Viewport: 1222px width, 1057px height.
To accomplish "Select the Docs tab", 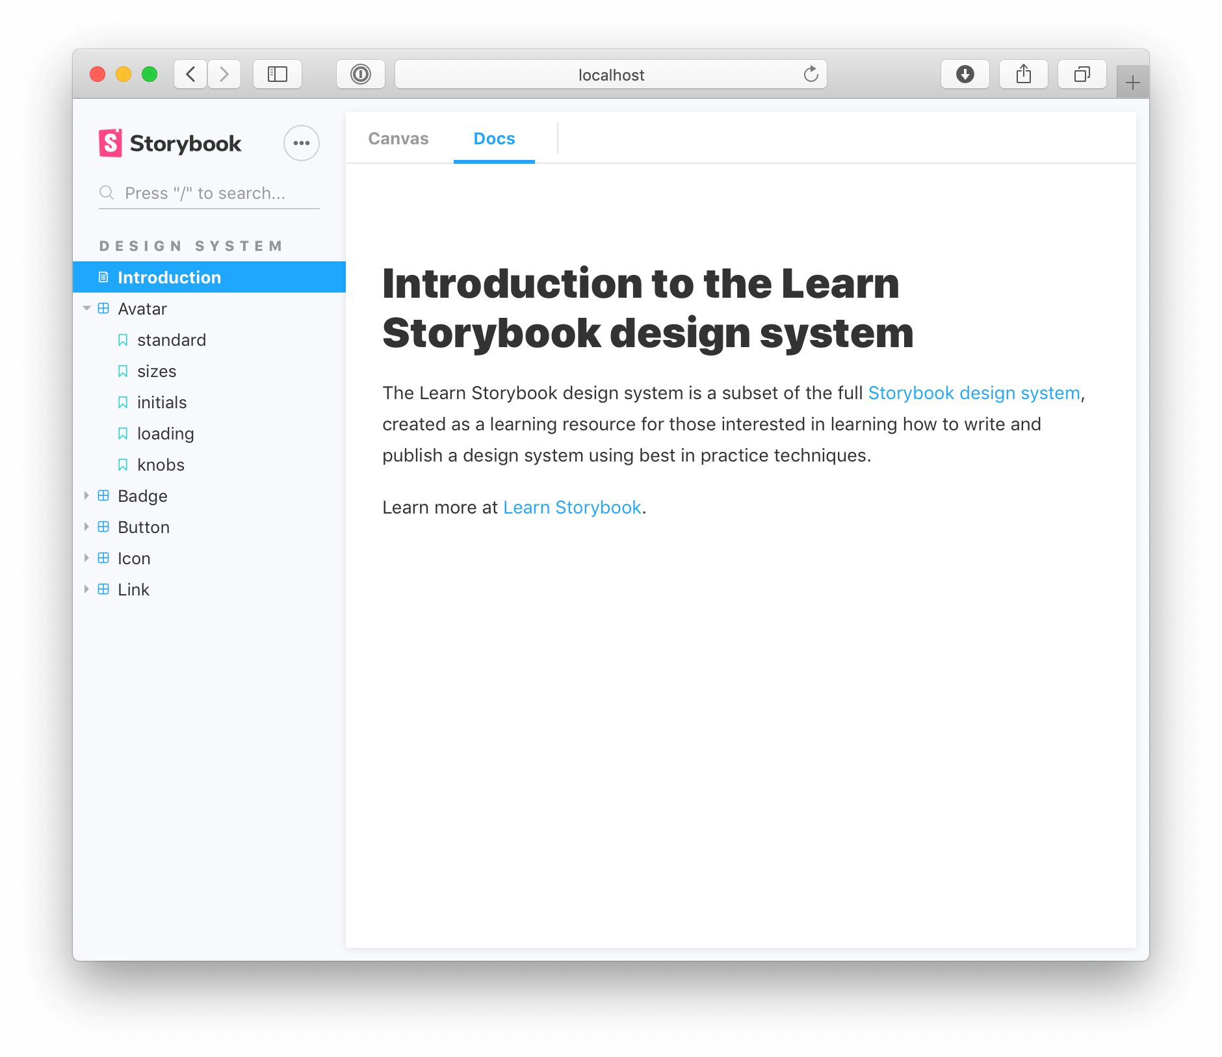I will coord(494,138).
